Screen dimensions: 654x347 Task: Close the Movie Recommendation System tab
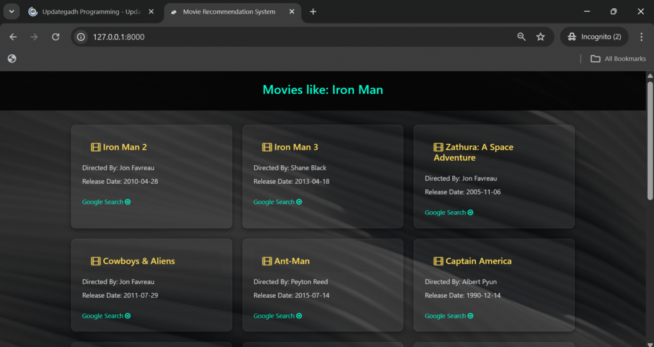[292, 11]
